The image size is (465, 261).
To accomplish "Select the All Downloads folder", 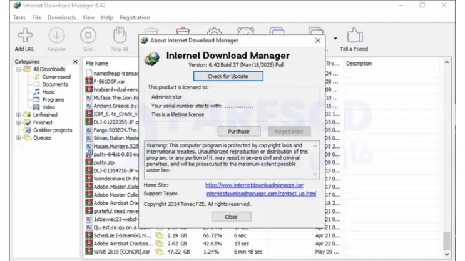I will pos(49,69).
